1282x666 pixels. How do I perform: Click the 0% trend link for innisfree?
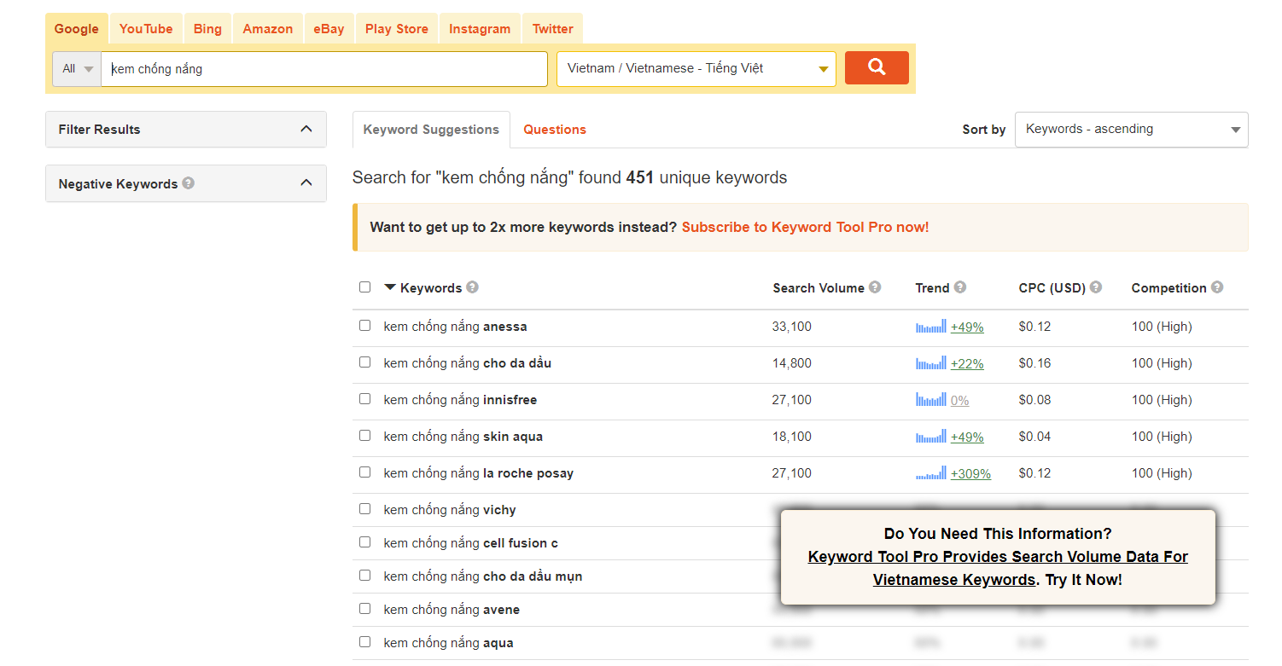click(960, 401)
